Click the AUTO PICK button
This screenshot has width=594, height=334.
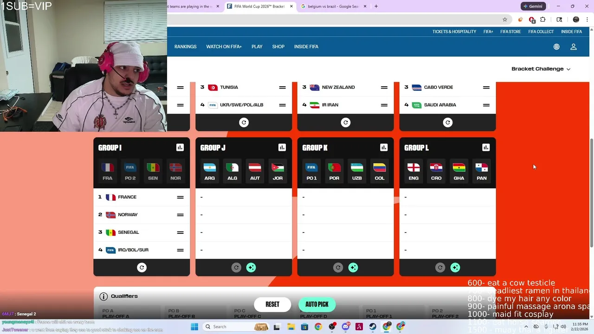point(317,304)
